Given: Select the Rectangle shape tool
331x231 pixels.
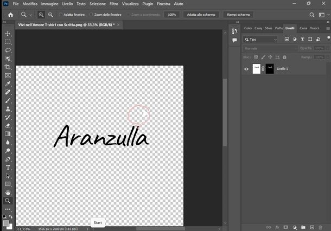Looking at the screenshot, I should tap(8, 184).
